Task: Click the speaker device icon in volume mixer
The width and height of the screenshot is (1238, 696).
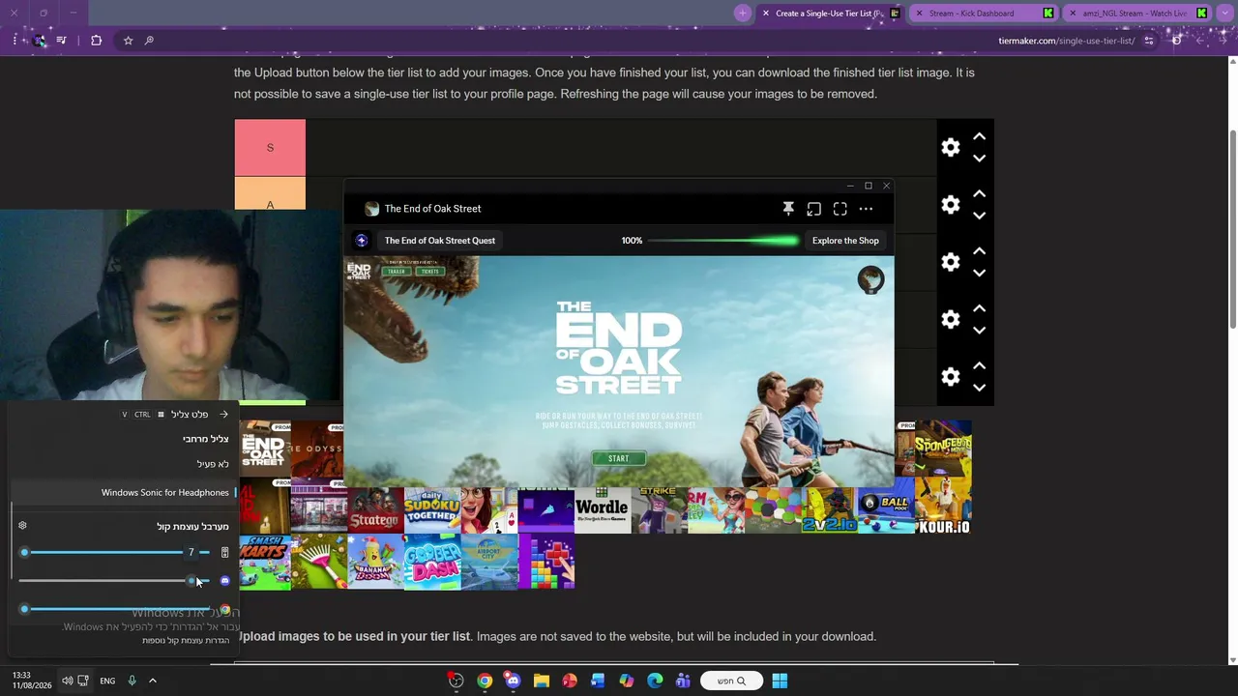Action: click(x=224, y=553)
